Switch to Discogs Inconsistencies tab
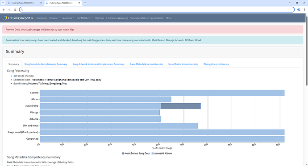Image resolution: width=308 pixels, height=166 pixels. (x=216, y=64)
